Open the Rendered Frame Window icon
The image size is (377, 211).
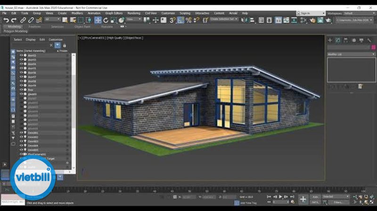(320, 20)
